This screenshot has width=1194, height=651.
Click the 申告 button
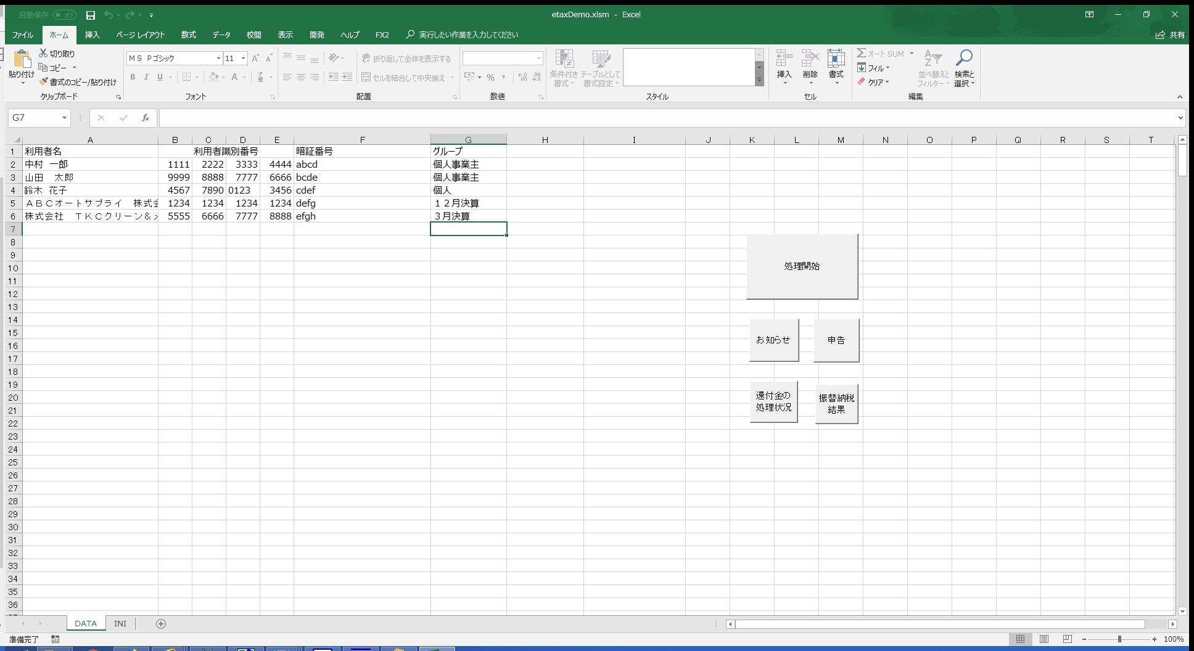pos(836,340)
